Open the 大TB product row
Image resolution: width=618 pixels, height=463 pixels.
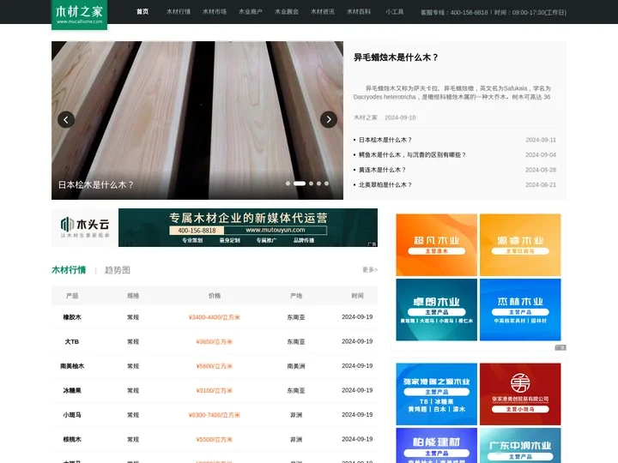pyautogui.click(x=215, y=341)
